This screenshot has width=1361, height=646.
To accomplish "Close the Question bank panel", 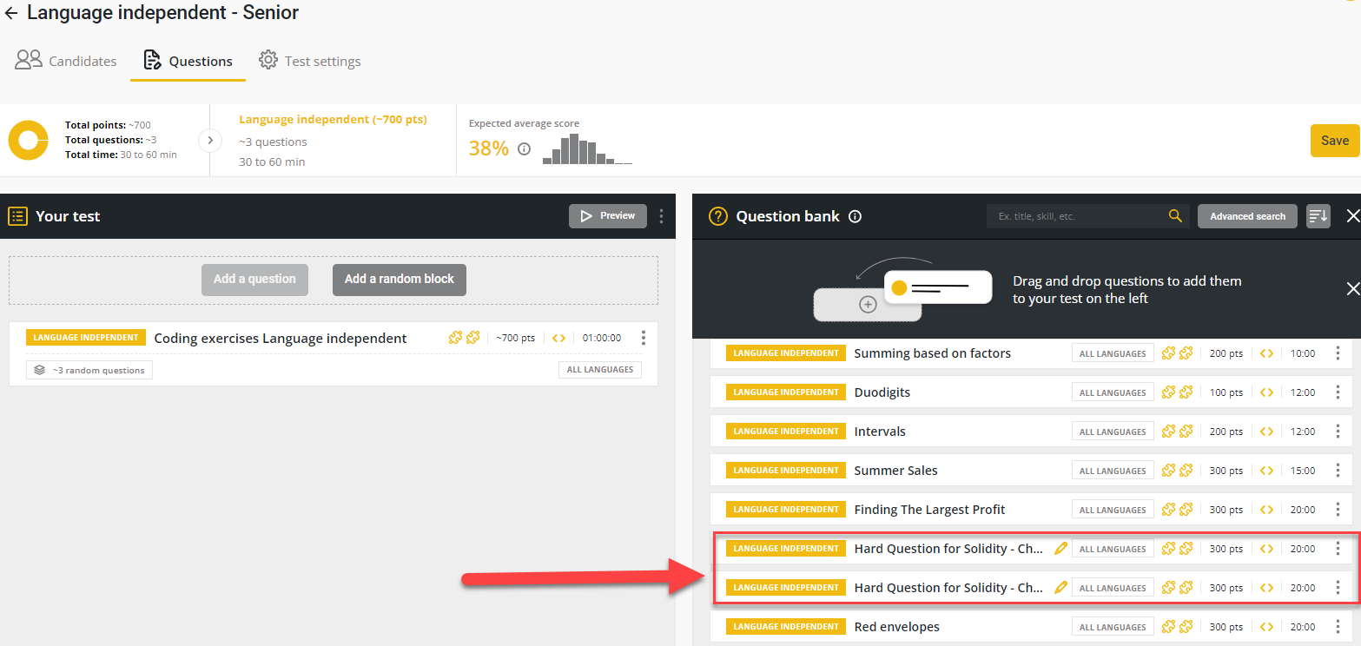I will click(1352, 216).
